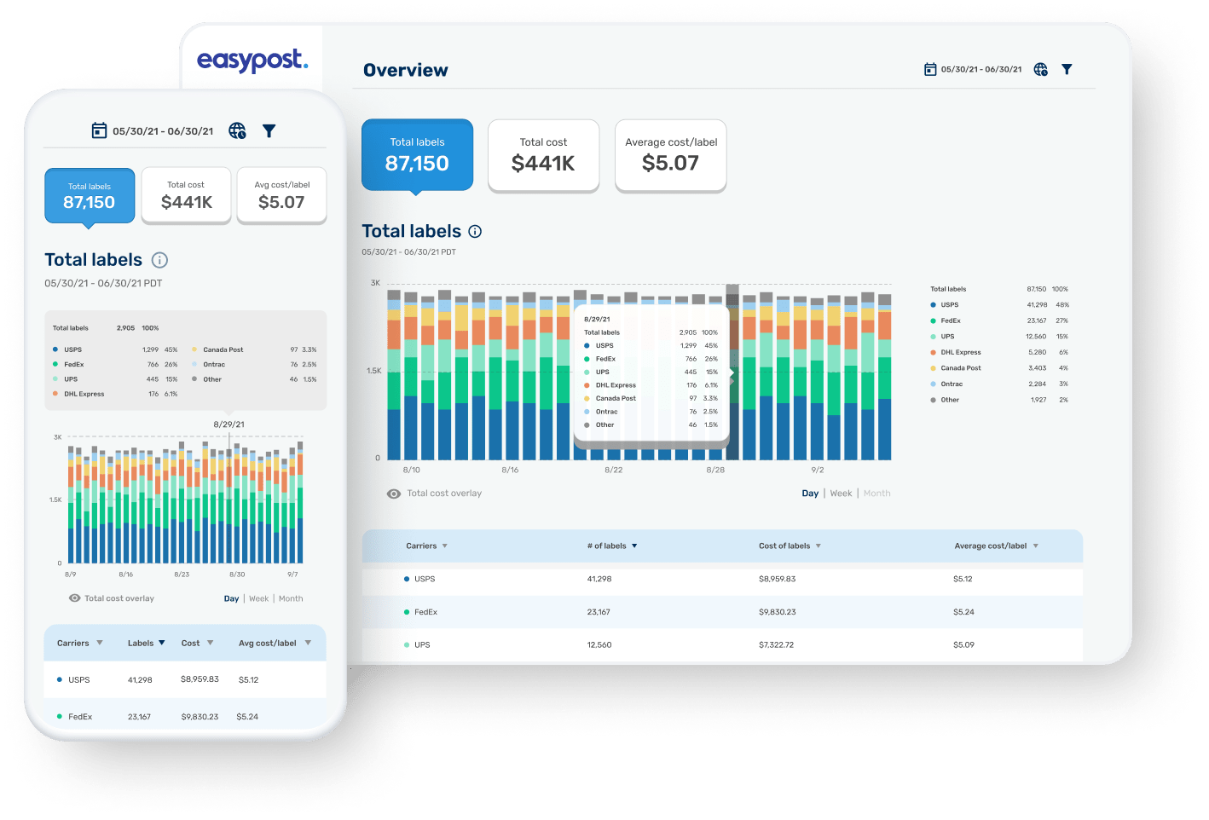Click UPS row in desktop carriers table
Screen dimensions: 1209x820
(x=722, y=645)
